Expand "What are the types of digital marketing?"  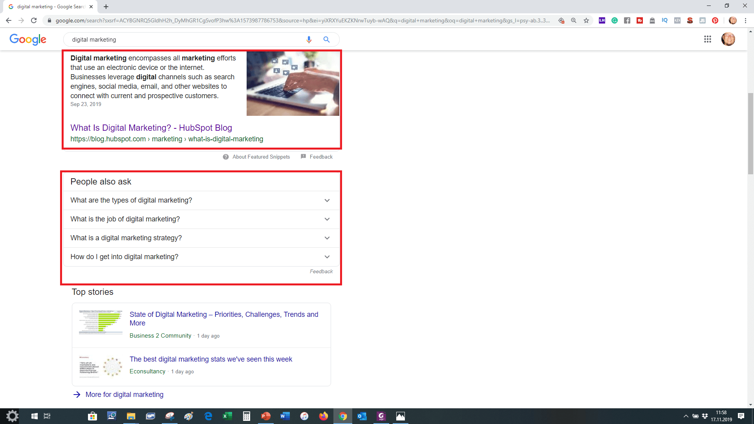point(327,201)
